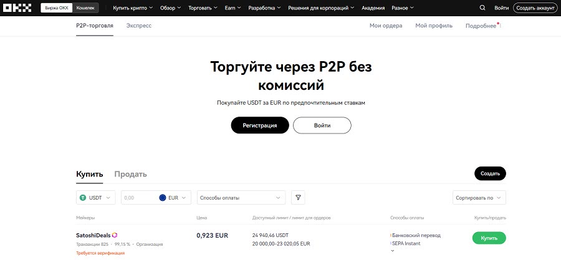Switch to Кошелек toggle option
The height and width of the screenshot is (267, 561).
coord(85,8)
